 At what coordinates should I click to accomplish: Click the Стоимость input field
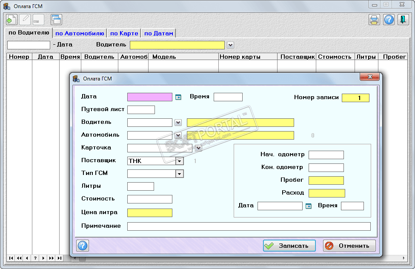coord(150,199)
